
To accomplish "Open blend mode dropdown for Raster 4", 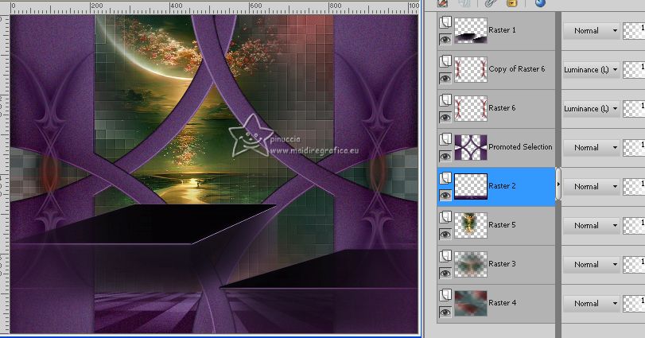I will pos(591,304).
